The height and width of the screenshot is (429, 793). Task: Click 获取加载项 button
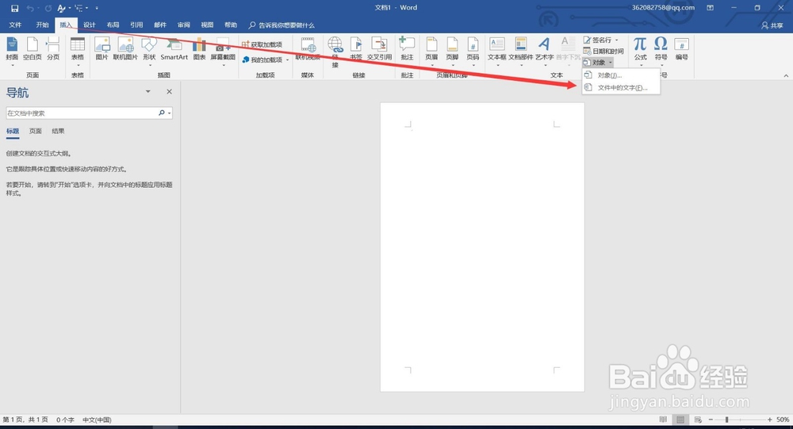(262, 44)
